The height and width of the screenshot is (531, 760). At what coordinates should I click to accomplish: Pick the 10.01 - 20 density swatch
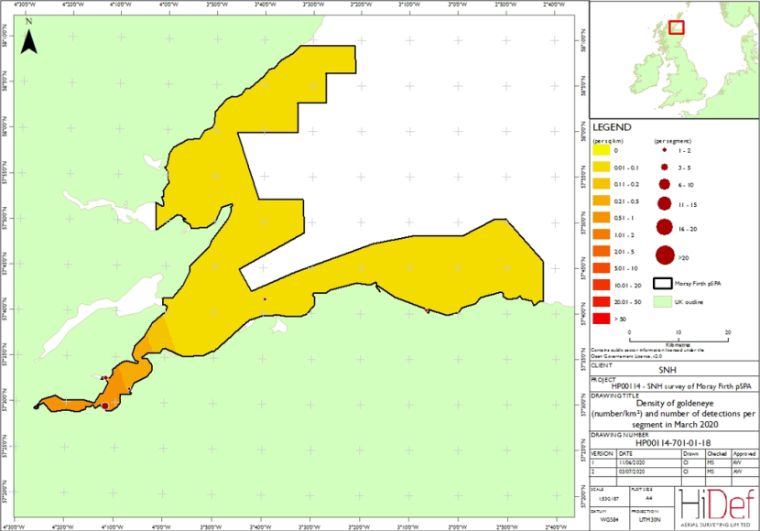[x=601, y=285]
